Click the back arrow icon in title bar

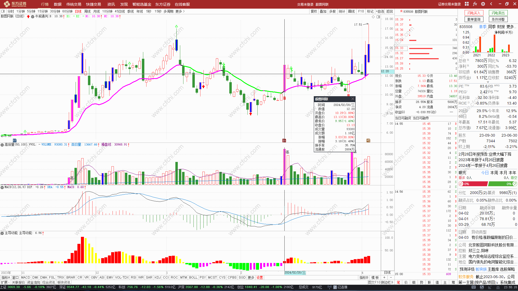[x=491, y=4]
